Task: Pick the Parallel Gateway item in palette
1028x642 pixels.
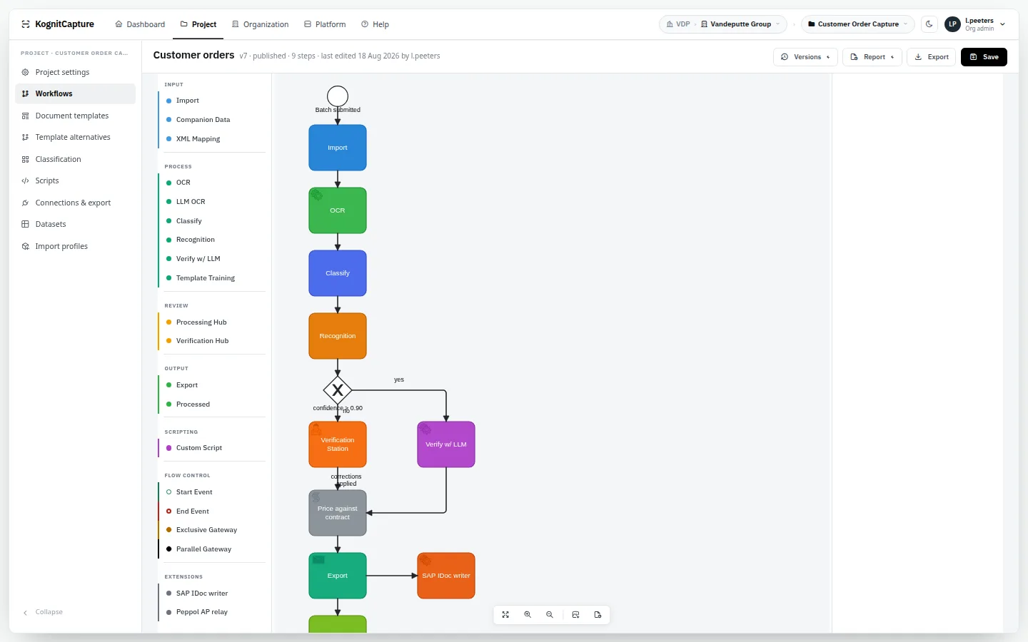Action: coord(213,549)
